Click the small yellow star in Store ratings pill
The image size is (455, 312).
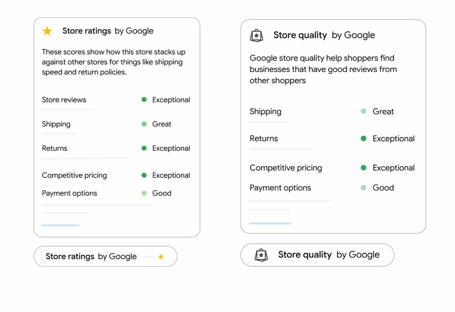[161, 256]
